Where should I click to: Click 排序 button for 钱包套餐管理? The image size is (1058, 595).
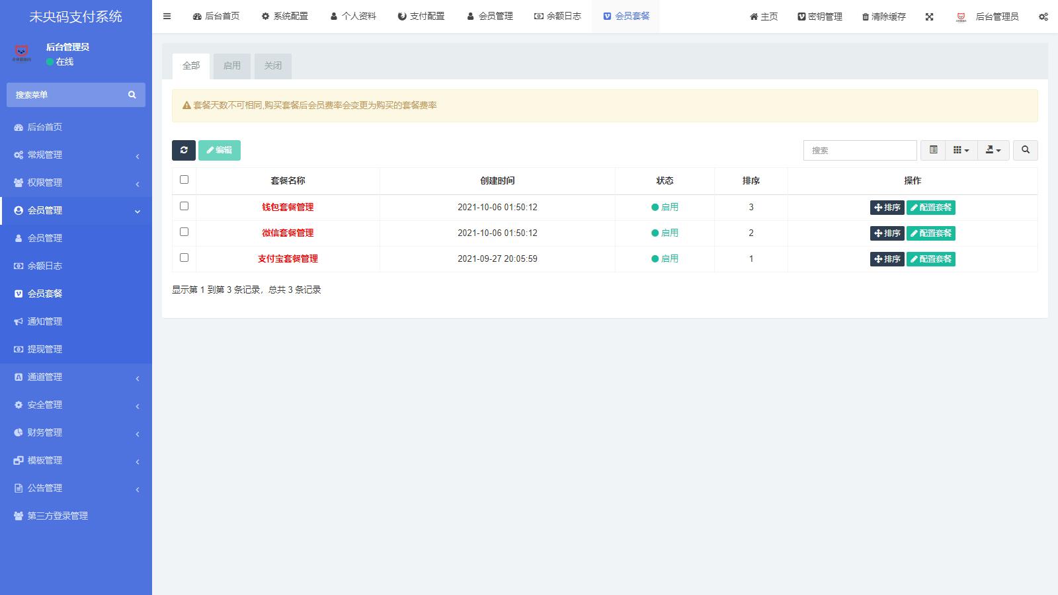coord(887,208)
